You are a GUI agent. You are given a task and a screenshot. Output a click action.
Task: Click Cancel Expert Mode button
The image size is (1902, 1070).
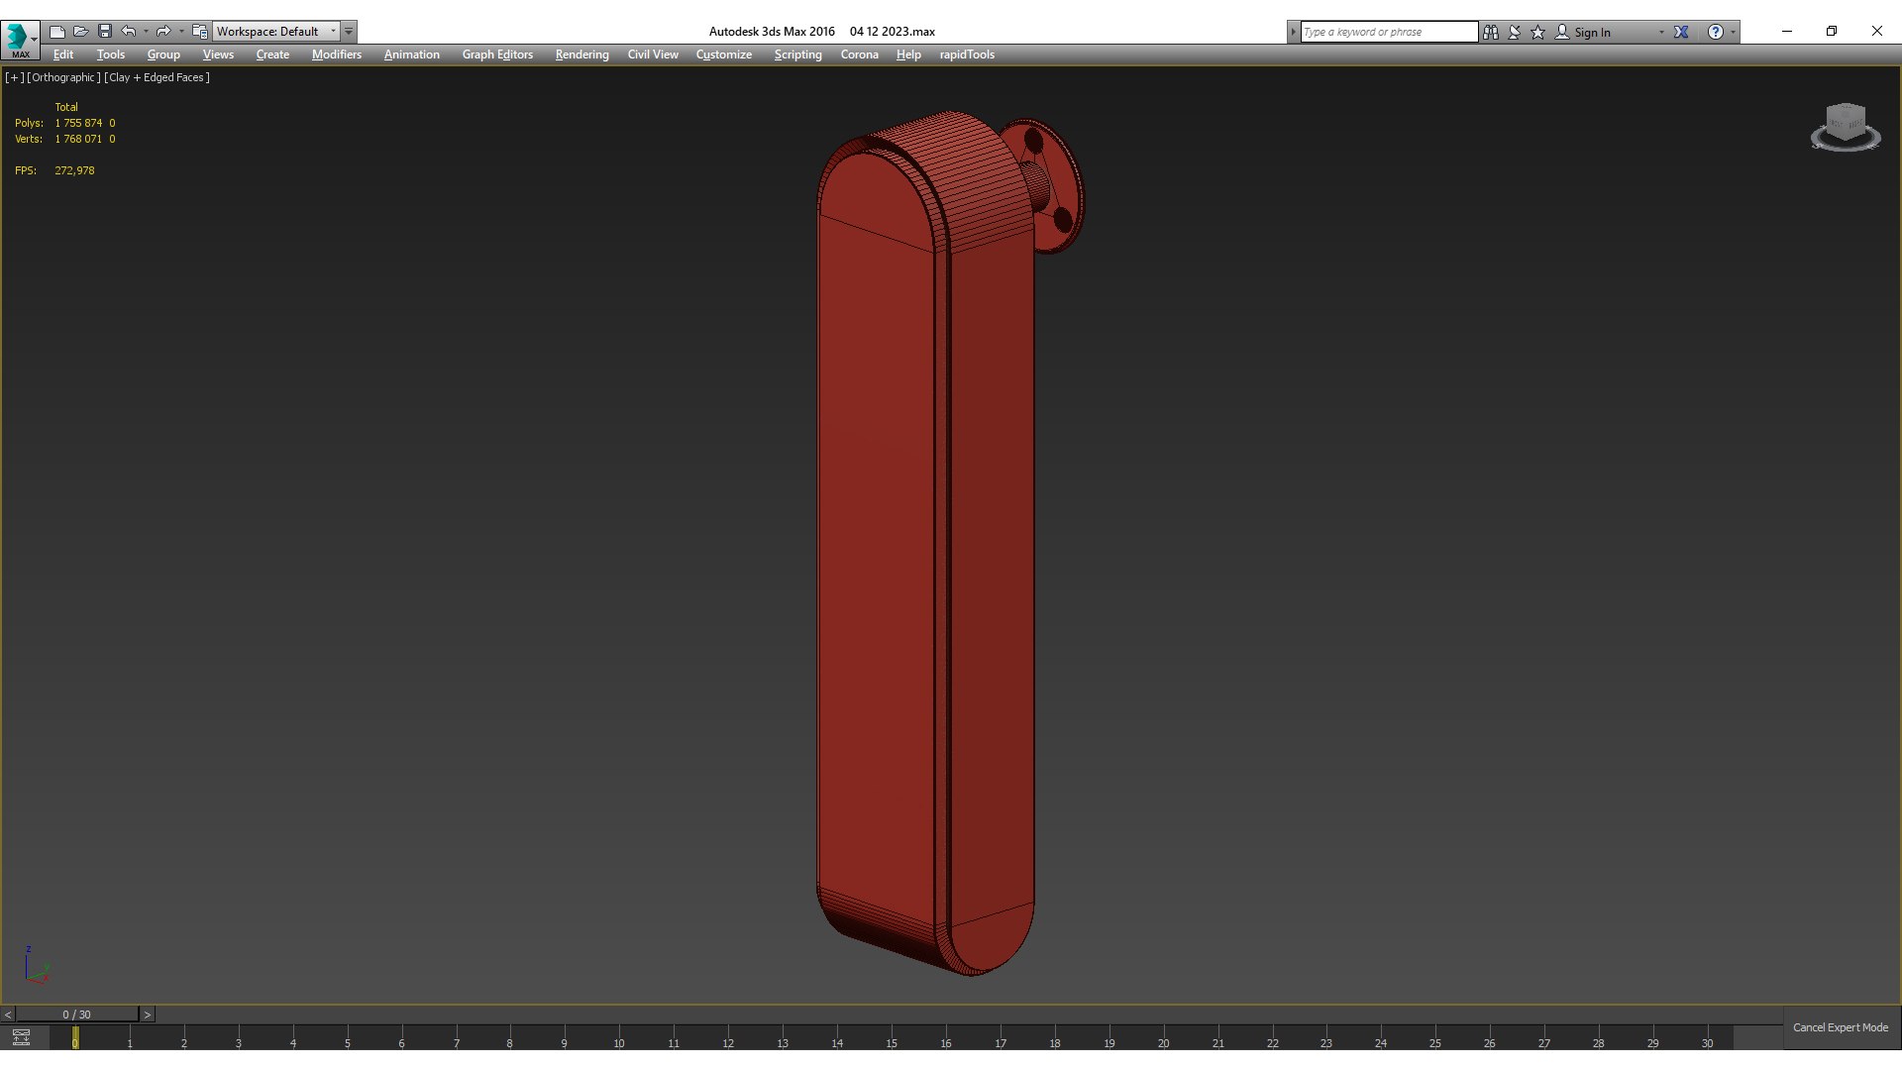click(x=1840, y=1027)
